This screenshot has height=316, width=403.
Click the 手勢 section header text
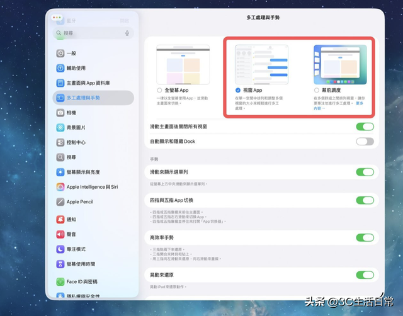[x=154, y=159]
